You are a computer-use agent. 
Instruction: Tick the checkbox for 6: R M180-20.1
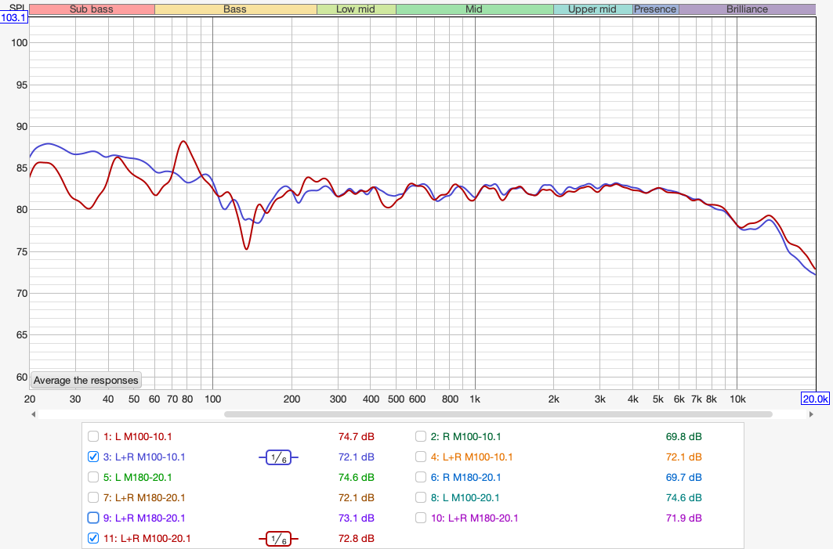422,477
